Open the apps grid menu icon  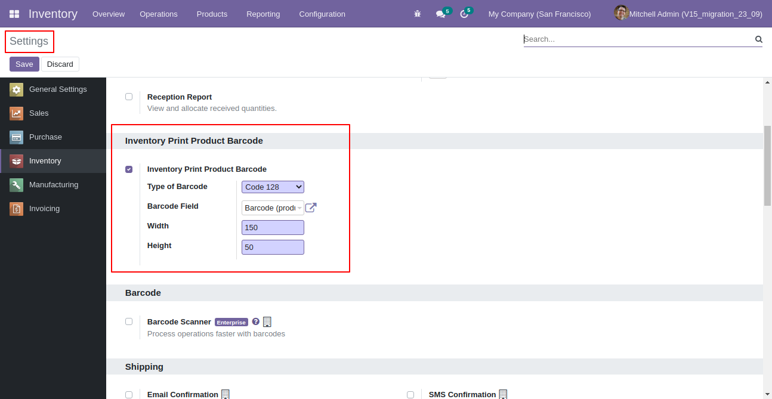click(x=14, y=14)
